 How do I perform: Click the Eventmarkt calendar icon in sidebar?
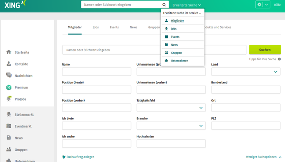9,126
